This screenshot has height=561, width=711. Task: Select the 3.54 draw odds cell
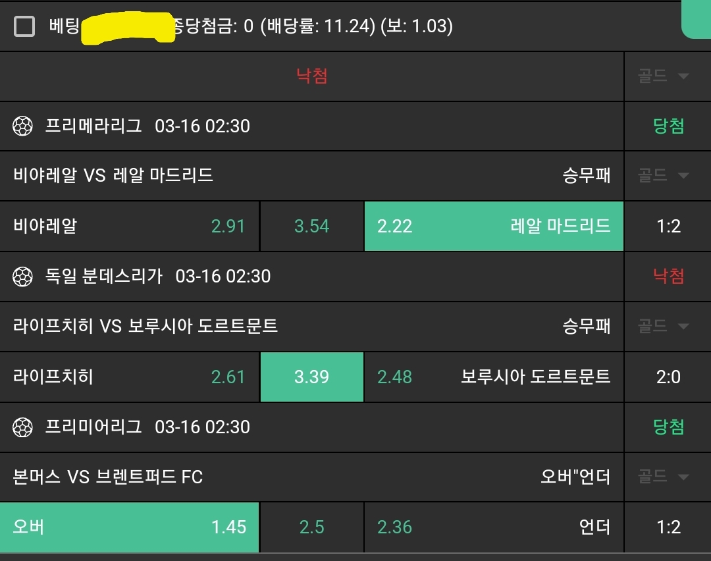point(312,227)
